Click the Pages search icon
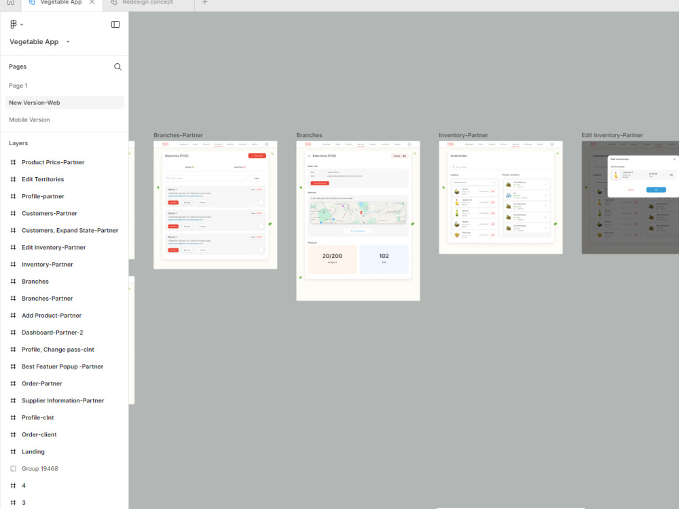Viewport: 679px width, 509px height. [x=117, y=67]
